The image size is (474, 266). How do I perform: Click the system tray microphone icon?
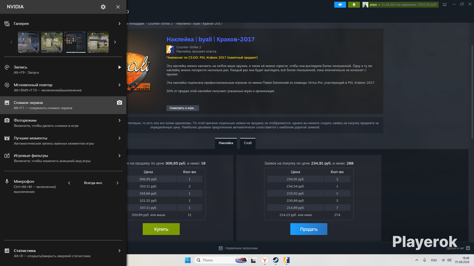(425, 260)
